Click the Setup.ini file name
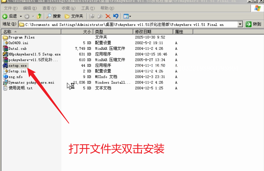Viewport: 264px width, 171px height. [x=17, y=71]
